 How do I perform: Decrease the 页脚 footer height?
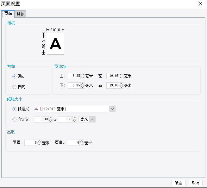(82, 144)
